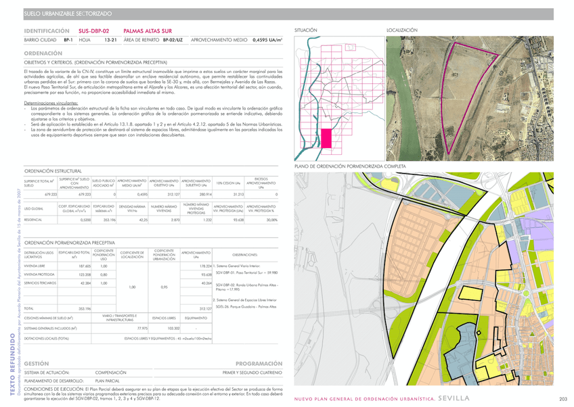Click the Determinaciones vinculantes underlined heading
The image size is (574, 407).
tap(49, 103)
